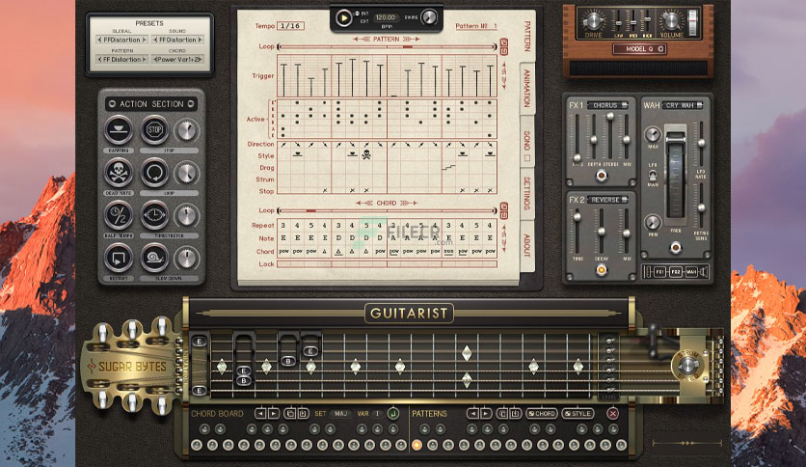Go to previous patterns bank
This screenshot has width=806, height=467.
472,414
